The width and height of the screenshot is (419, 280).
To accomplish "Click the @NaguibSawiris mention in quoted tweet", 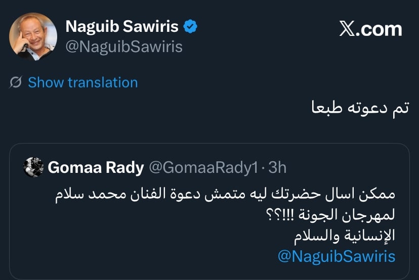I will pos(337,256).
